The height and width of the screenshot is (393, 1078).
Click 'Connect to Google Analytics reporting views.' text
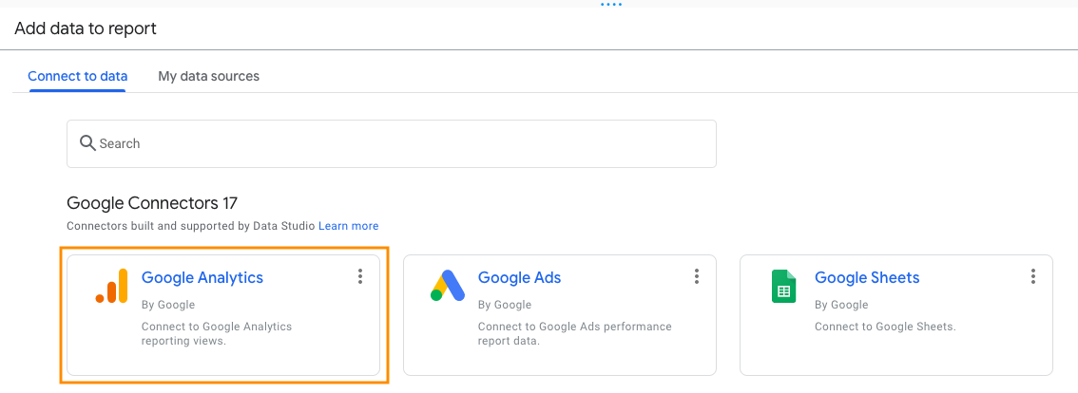[217, 334]
